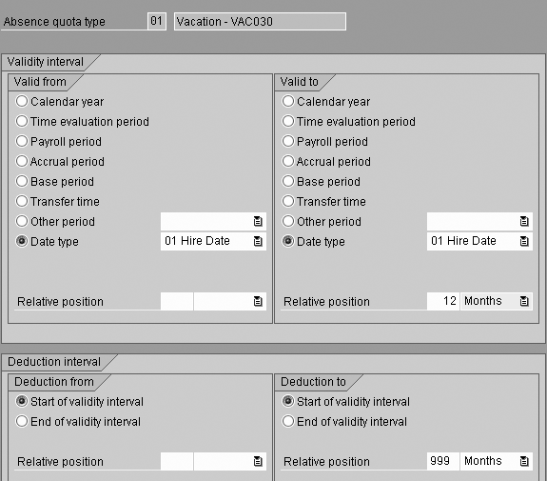This screenshot has width=547, height=481.
Task: Click the Vacation - VAC030 description field
Action: coord(260,22)
